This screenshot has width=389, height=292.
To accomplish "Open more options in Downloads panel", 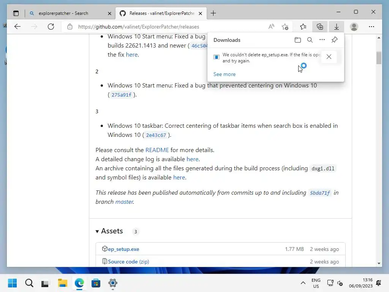I will coord(322,40).
